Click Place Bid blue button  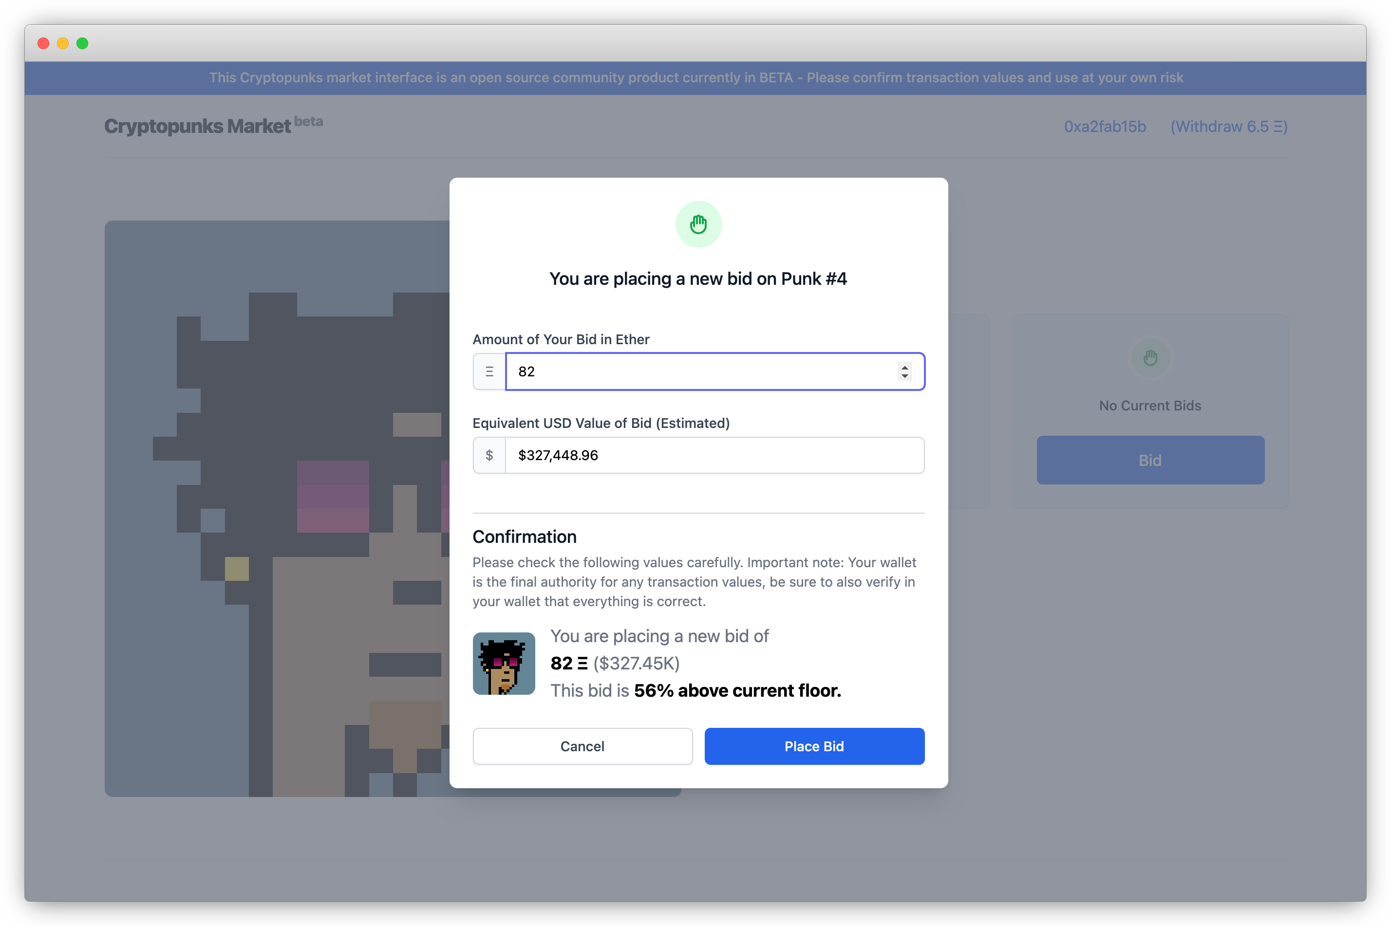[815, 746]
